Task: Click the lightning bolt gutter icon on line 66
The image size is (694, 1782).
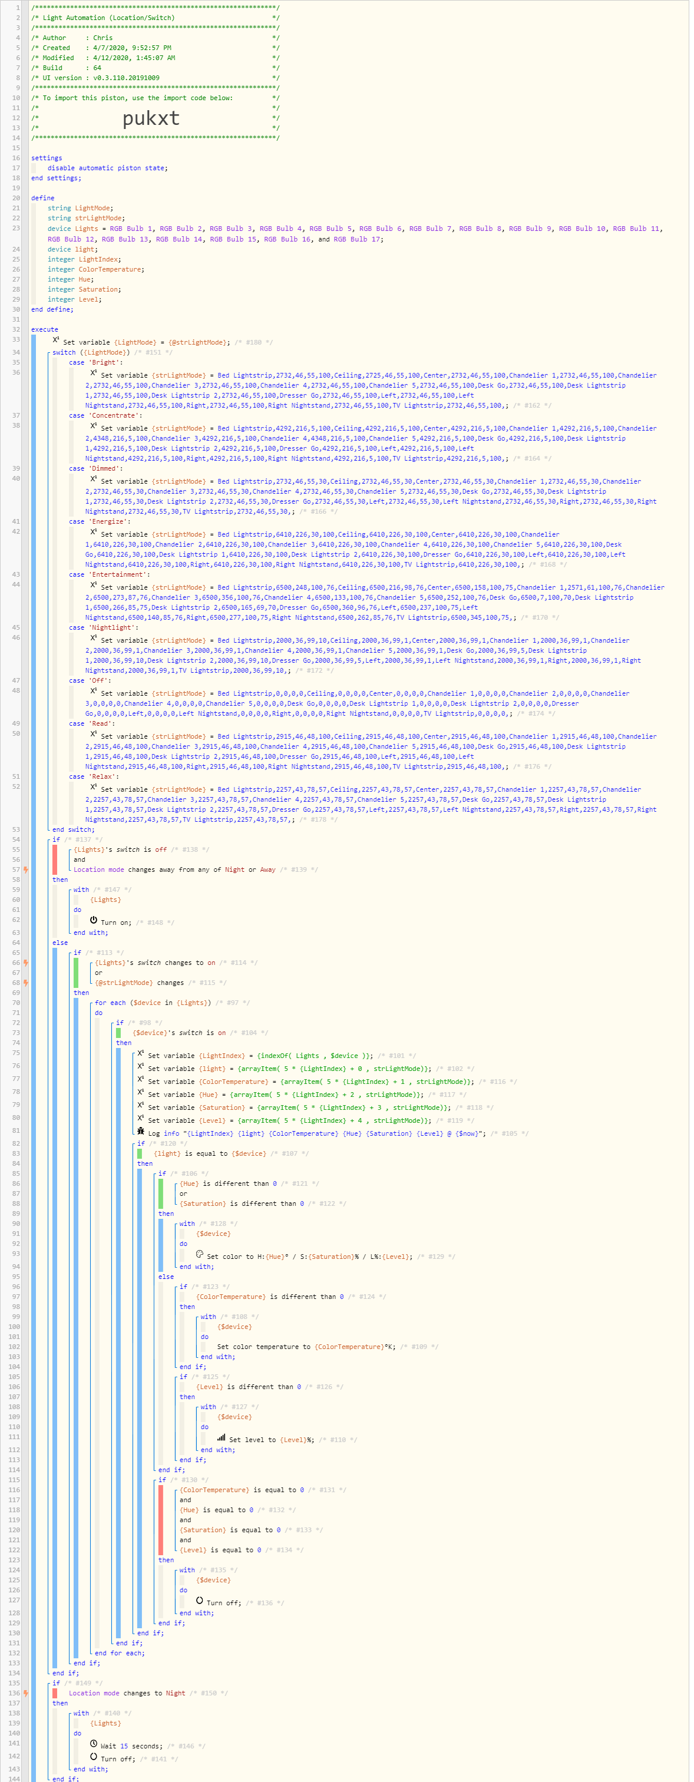Action: (x=25, y=962)
